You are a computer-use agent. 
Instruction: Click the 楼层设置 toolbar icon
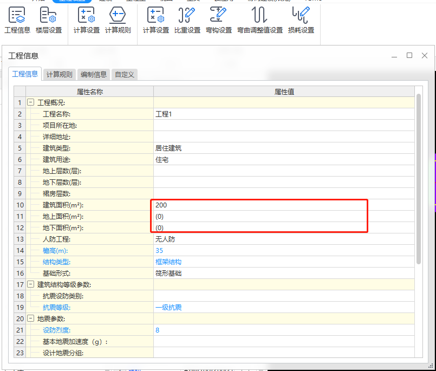49,21
